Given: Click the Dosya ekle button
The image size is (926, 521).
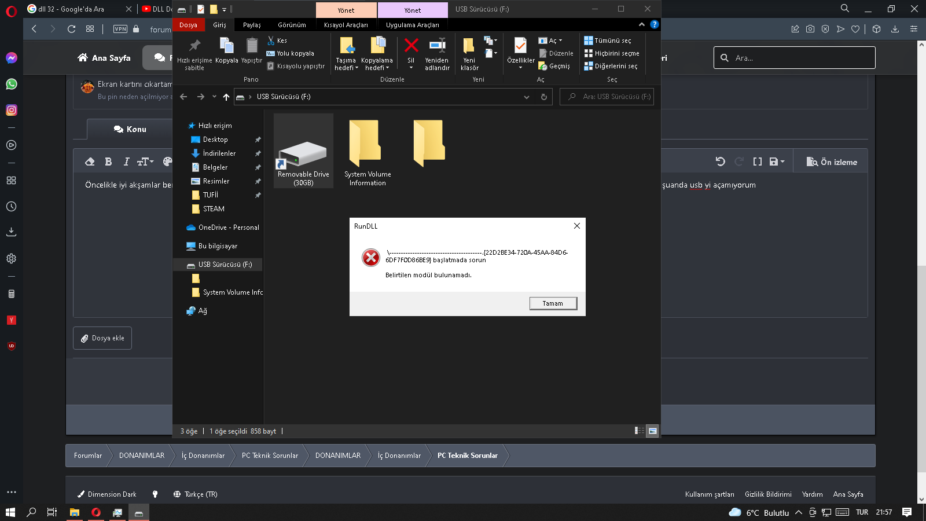Looking at the screenshot, I should click(102, 338).
